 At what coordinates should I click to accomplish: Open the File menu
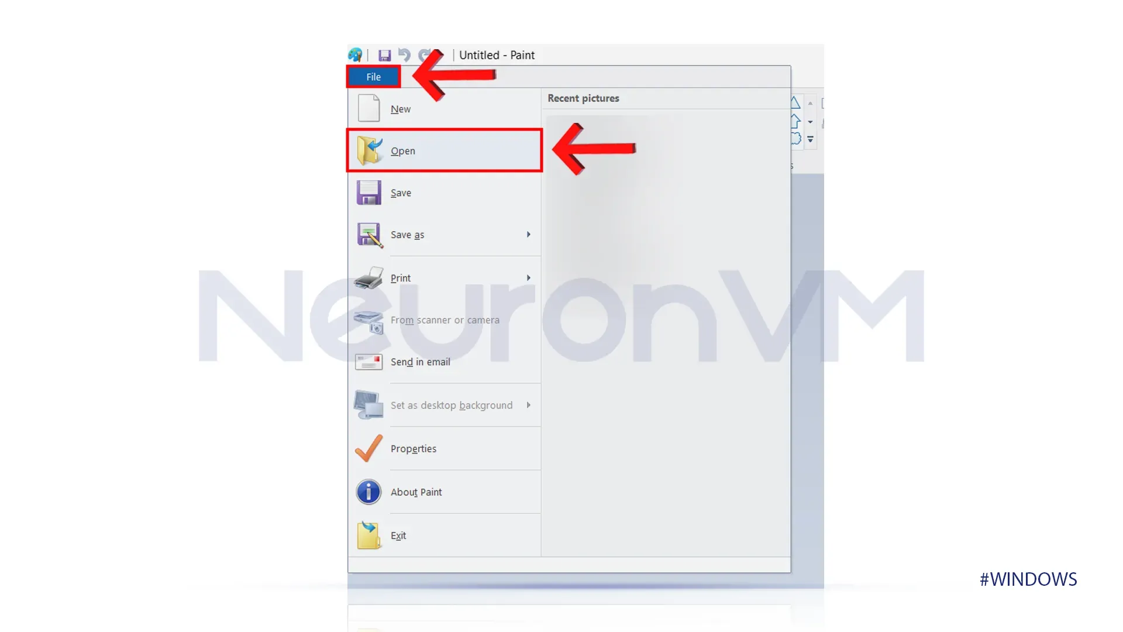[373, 77]
